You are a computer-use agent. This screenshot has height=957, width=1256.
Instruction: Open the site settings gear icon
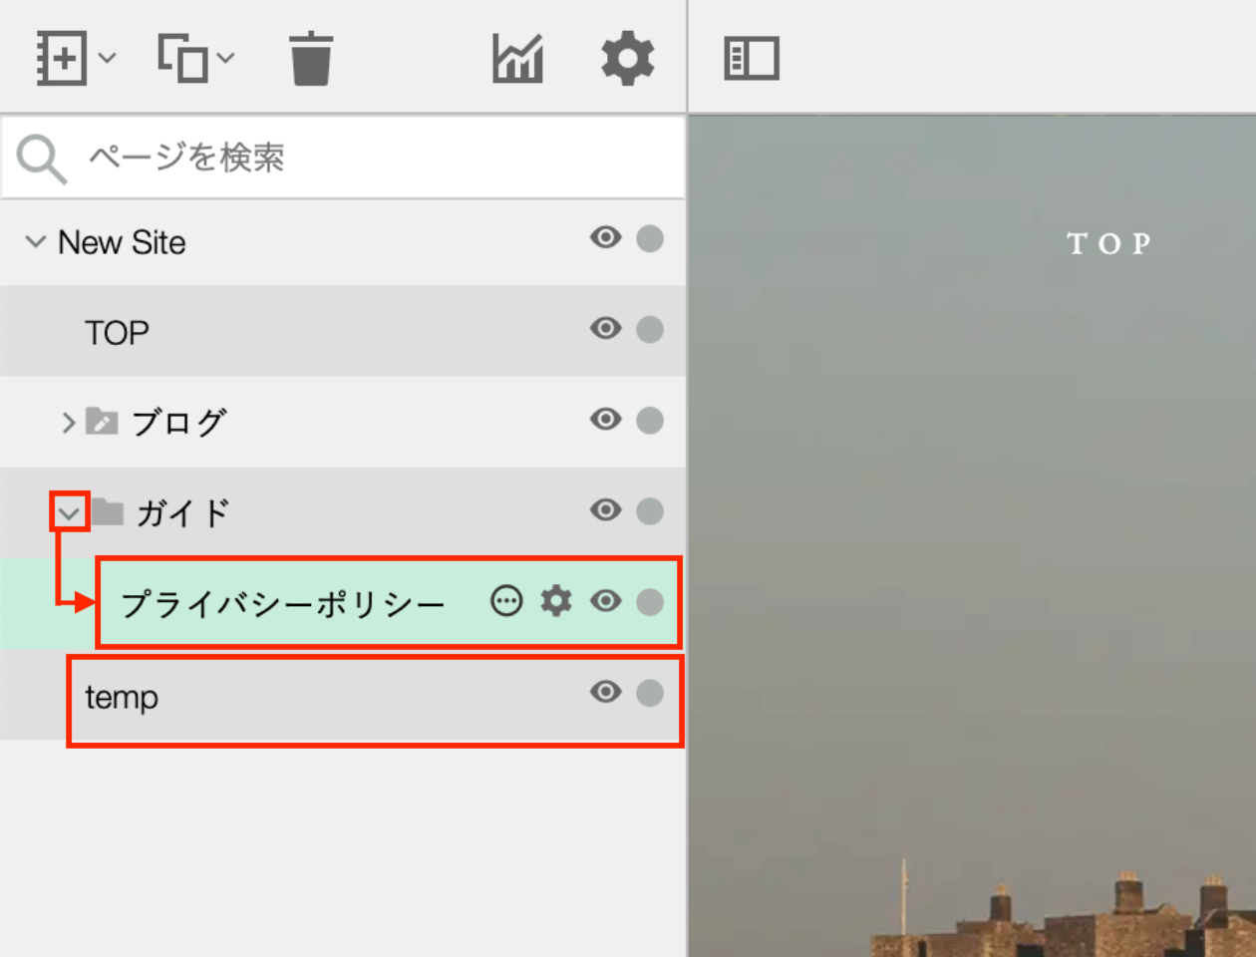627,58
